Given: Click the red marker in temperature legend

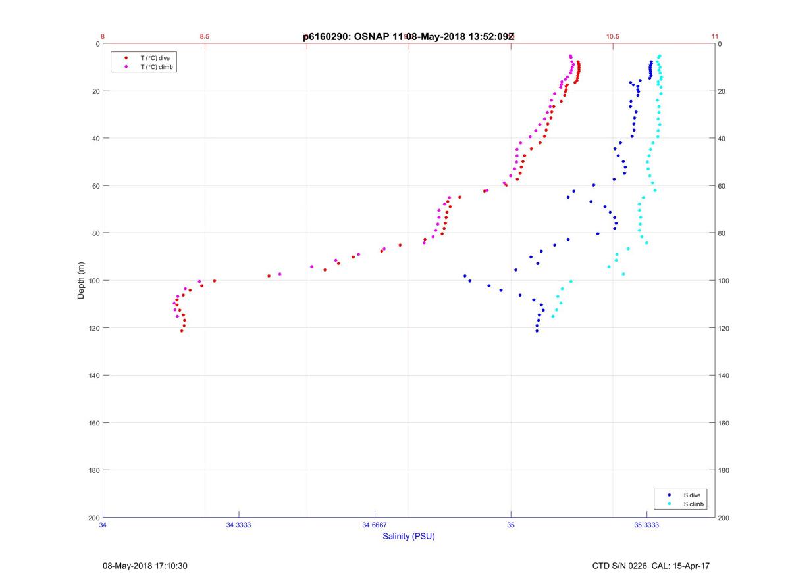Looking at the screenshot, I should (x=126, y=58).
